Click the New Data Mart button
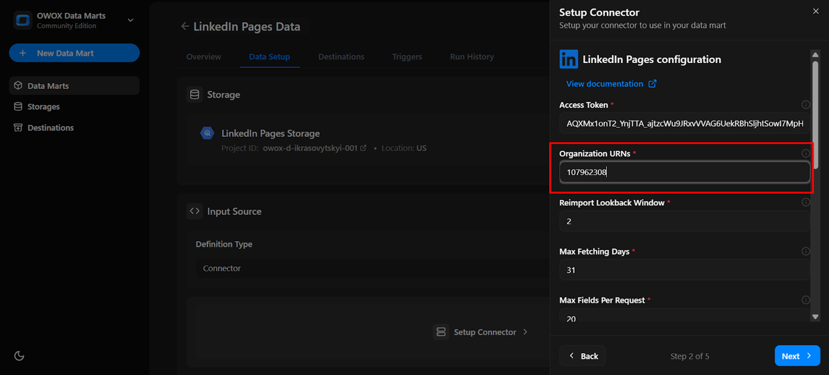Image resolution: width=829 pixels, height=375 pixels. click(x=74, y=53)
